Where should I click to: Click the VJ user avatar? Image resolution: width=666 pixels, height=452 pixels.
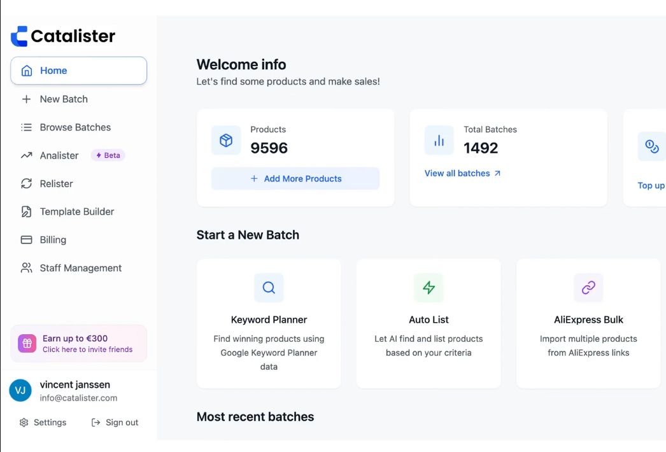point(20,391)
